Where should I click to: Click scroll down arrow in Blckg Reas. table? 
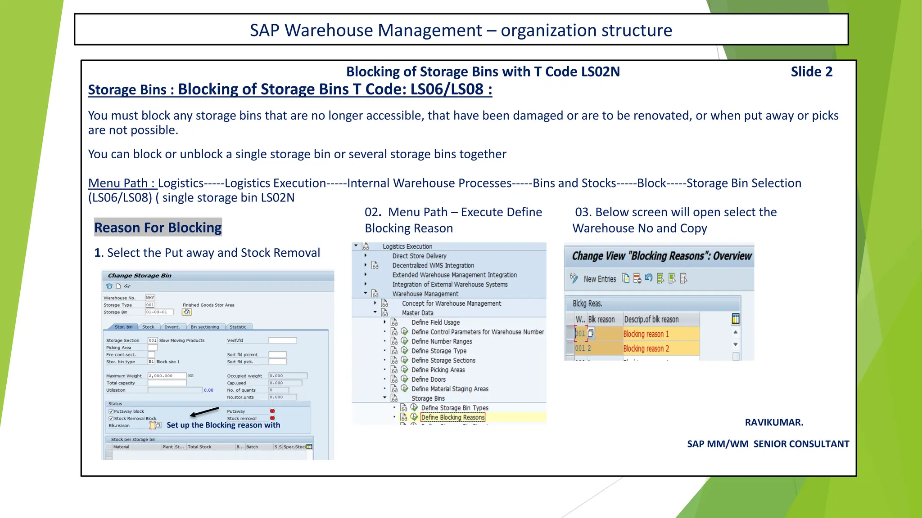pyautogui.click(x=736, y=344)
